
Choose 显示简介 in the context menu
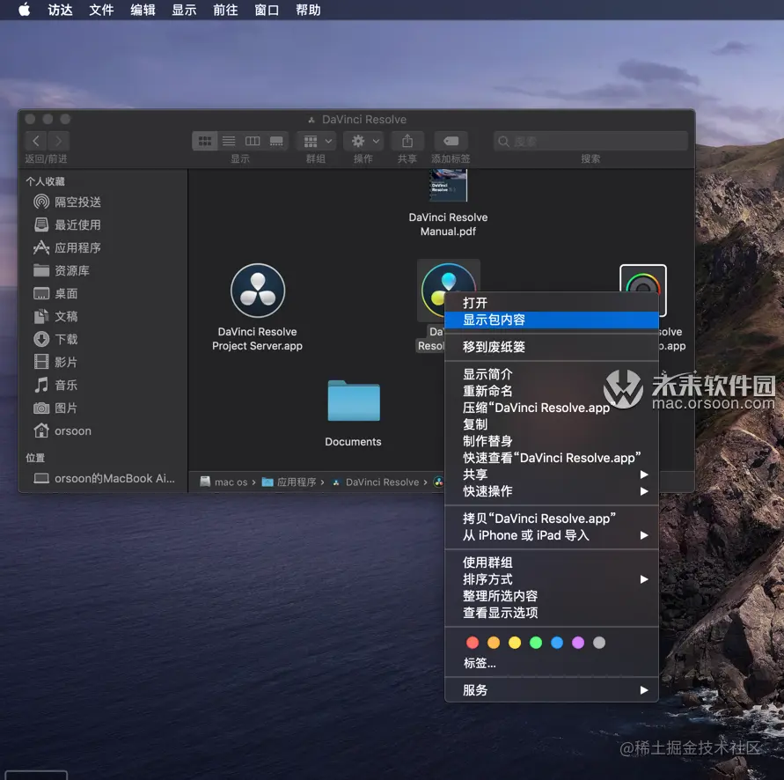[552, 374]
